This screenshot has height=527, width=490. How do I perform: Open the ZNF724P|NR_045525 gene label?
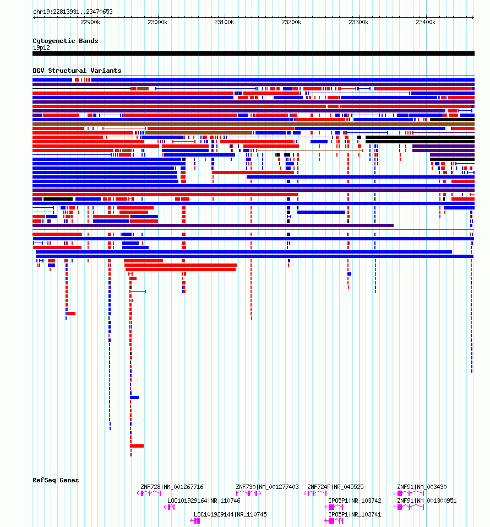pos(336,487)
